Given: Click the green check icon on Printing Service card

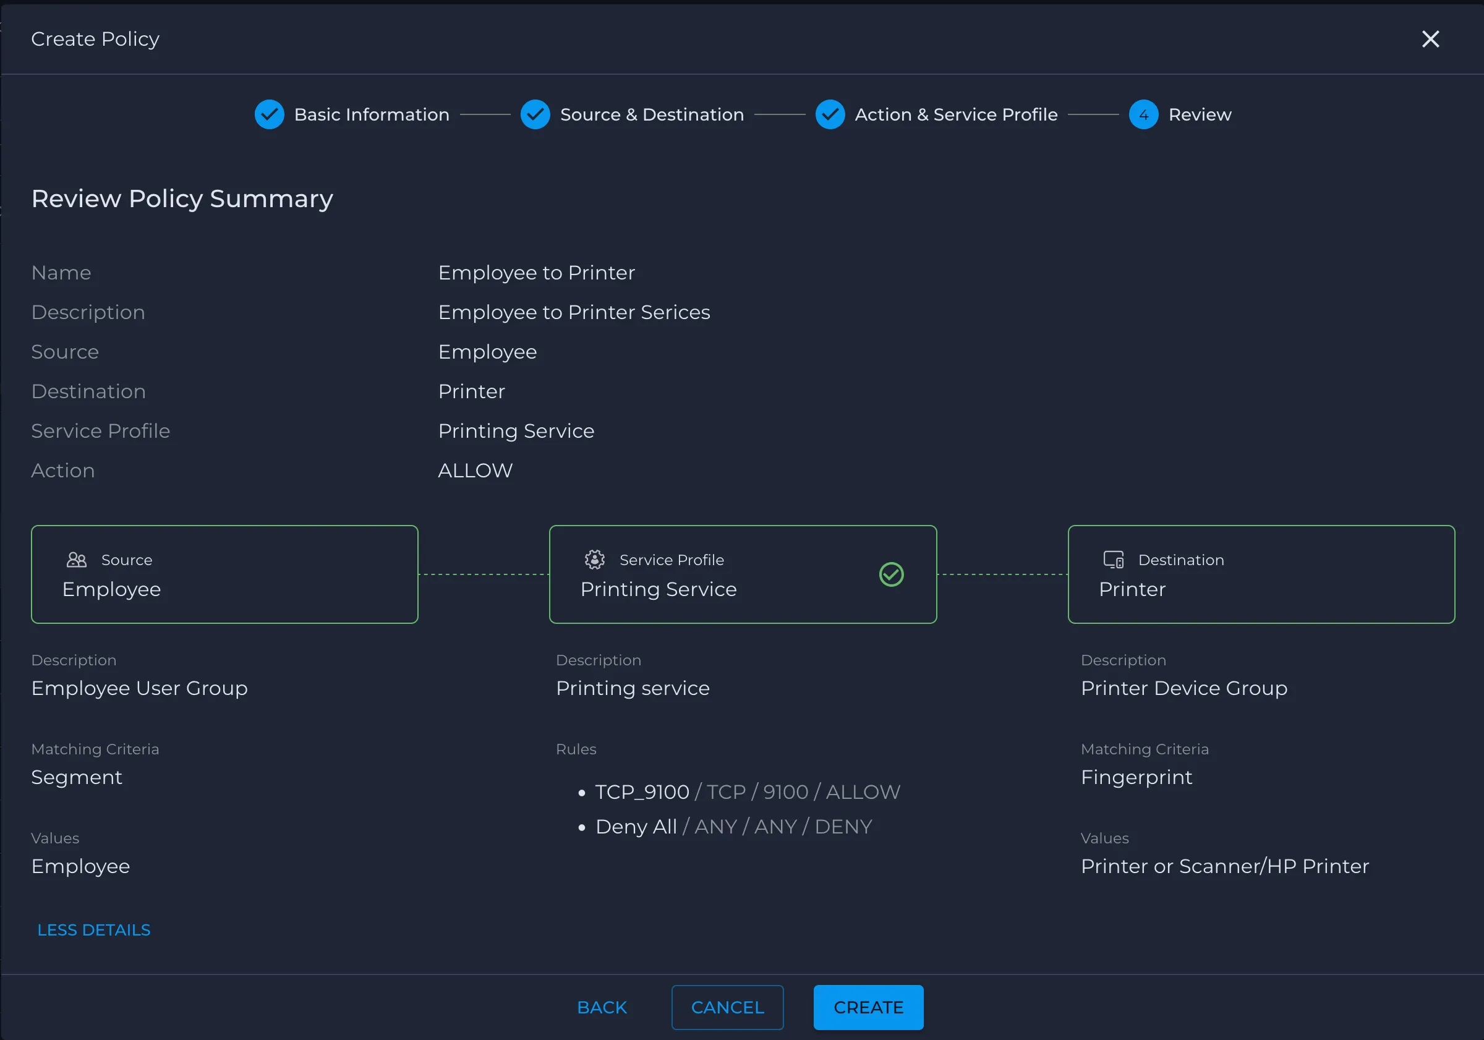Looking at the screenshot, I should 891,574.
